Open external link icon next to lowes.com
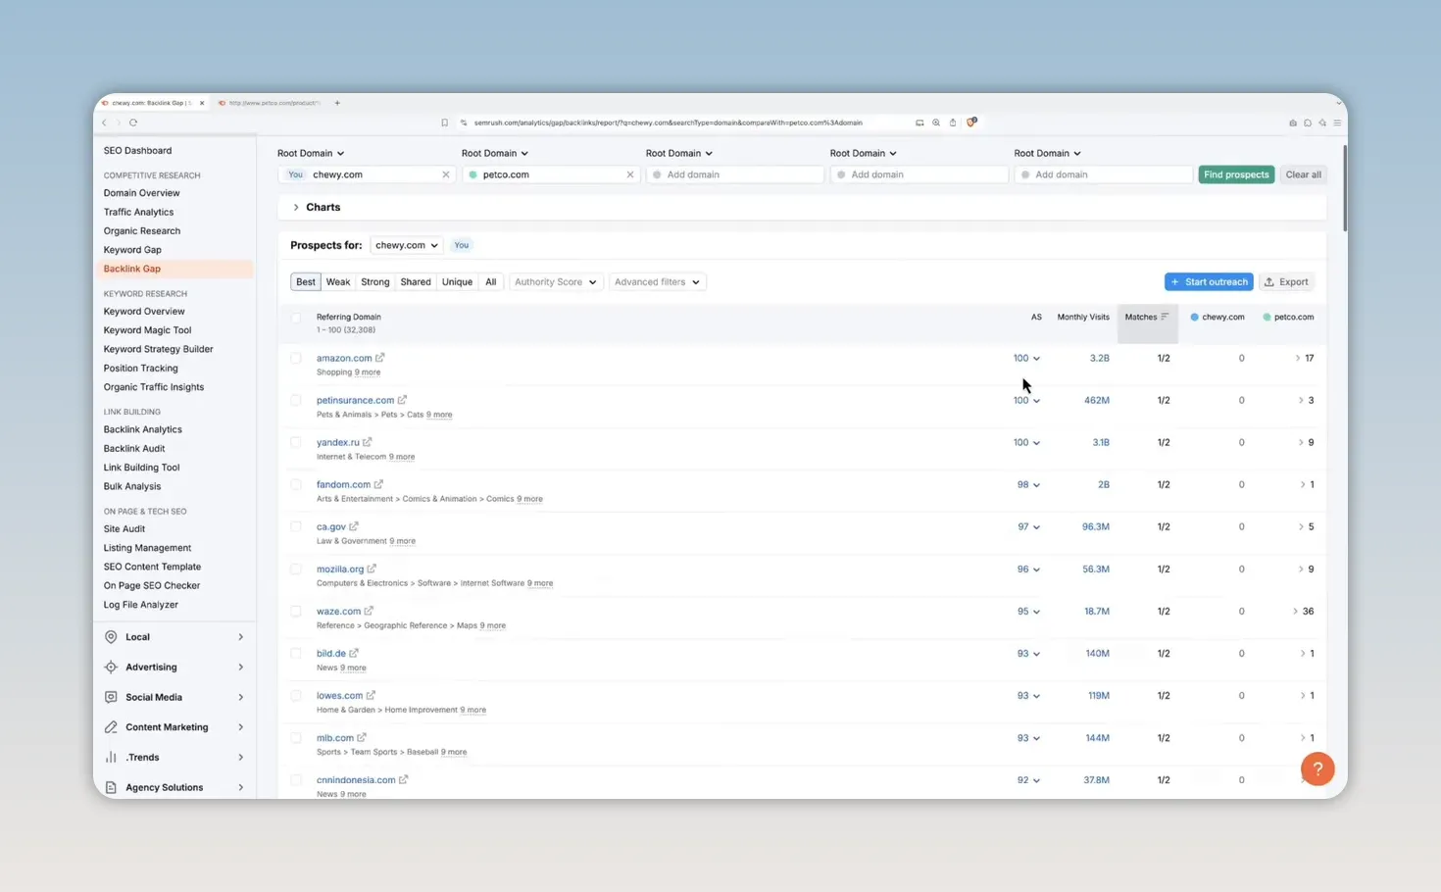 tap(371, 695)
